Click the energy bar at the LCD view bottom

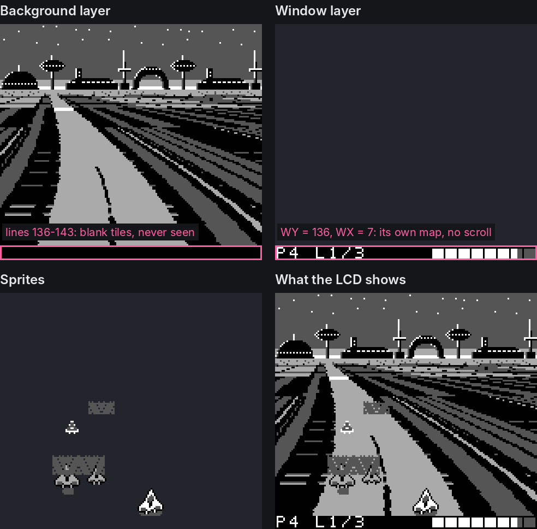484,522
